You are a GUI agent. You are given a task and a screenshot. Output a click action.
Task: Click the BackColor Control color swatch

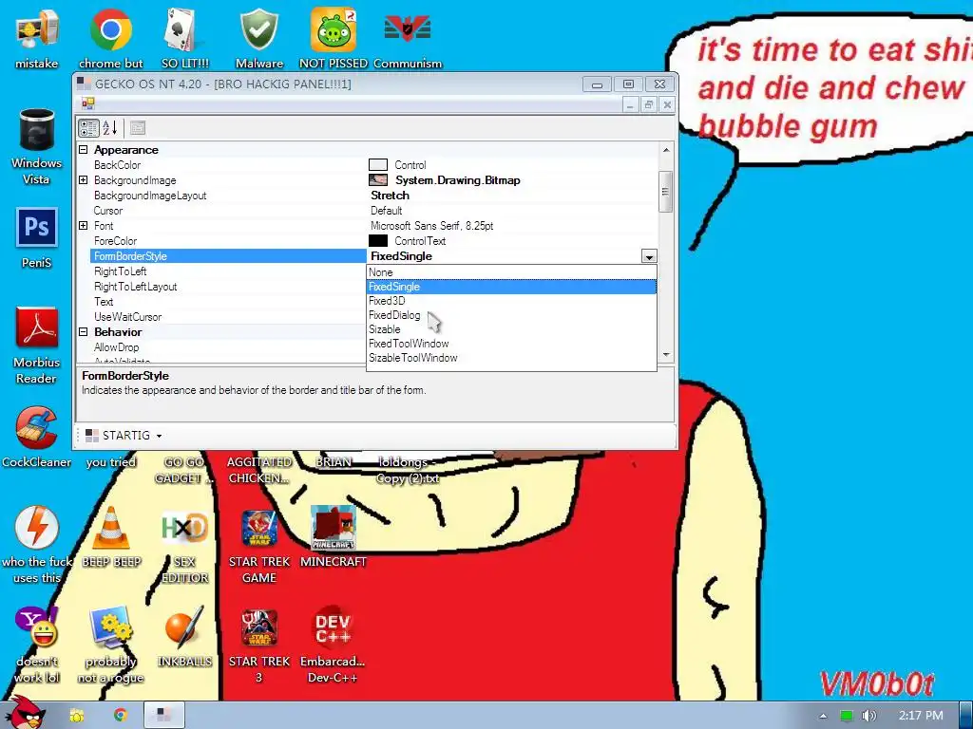point(378,165)
